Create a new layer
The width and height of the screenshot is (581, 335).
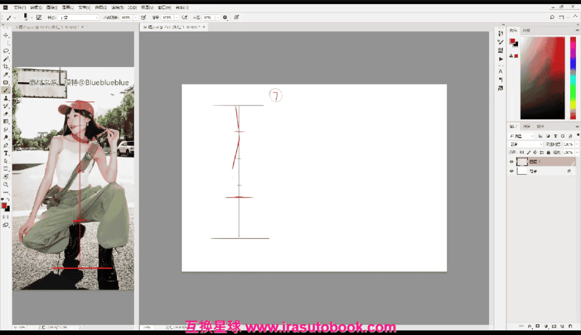pos(562,326)
